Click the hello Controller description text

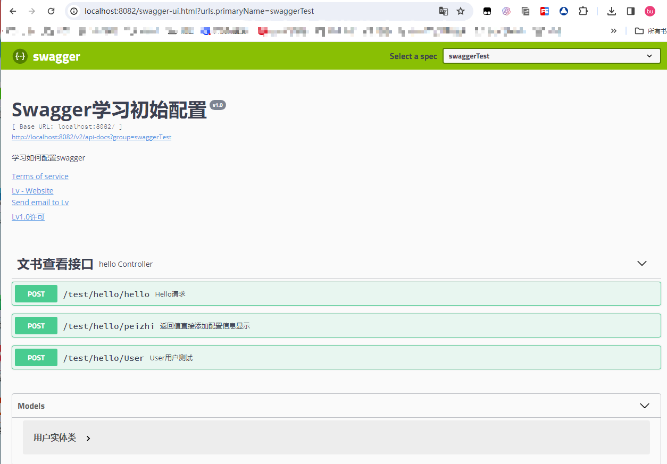[126, 264]
